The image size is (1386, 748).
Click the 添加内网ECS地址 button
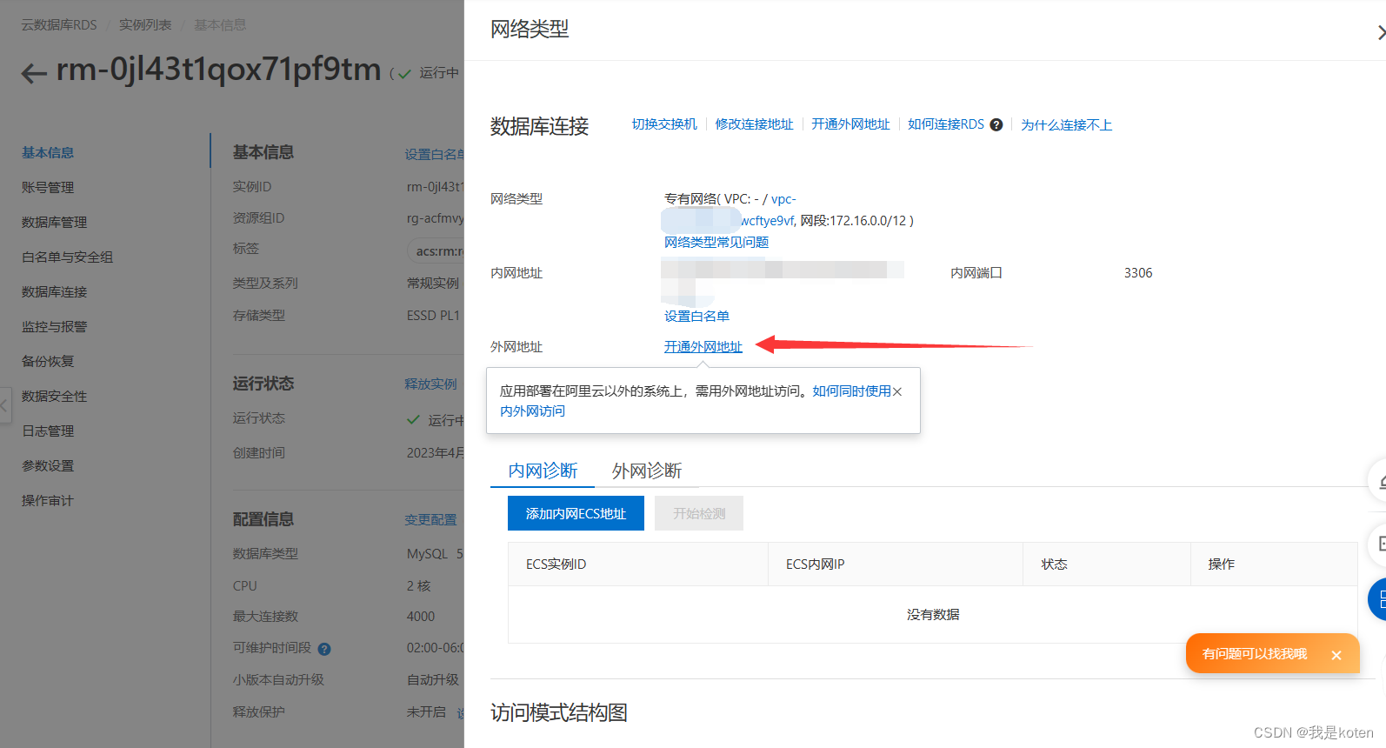[576, 513]
